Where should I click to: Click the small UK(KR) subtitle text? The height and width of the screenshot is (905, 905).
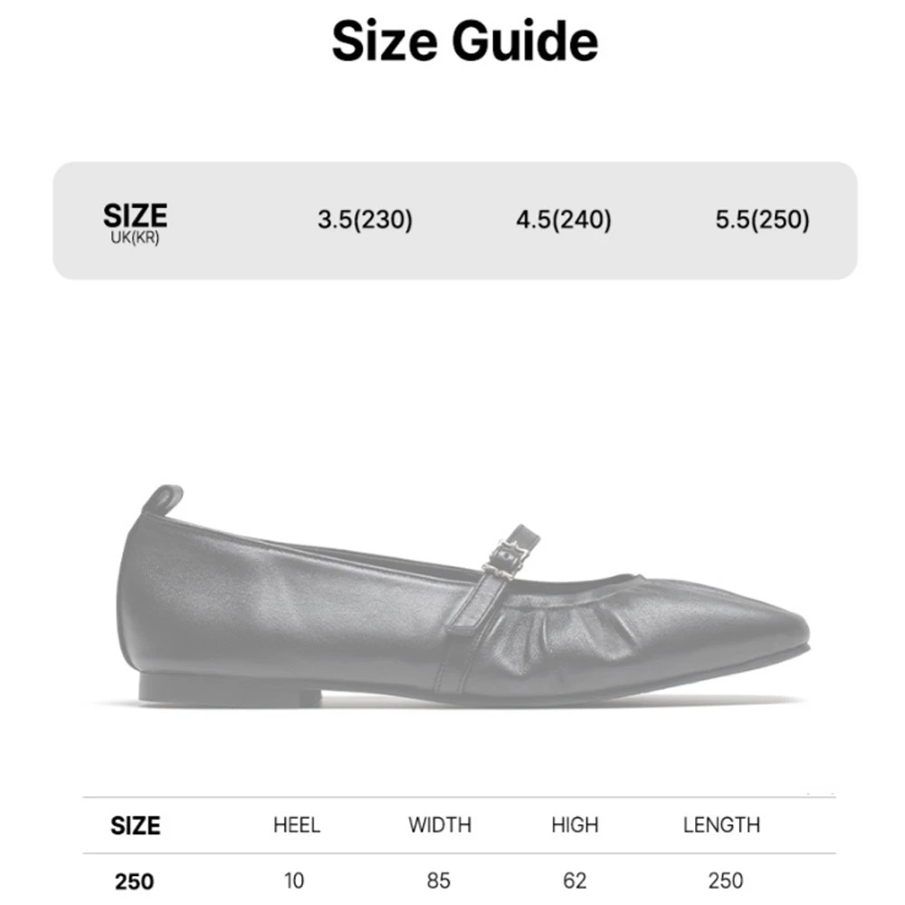pyautogui.click(x=135, y=240)
